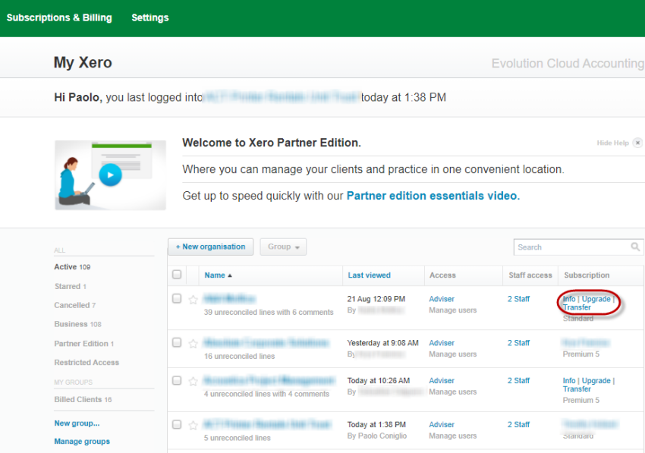Filter by Starred organisations

coord(71,286)
